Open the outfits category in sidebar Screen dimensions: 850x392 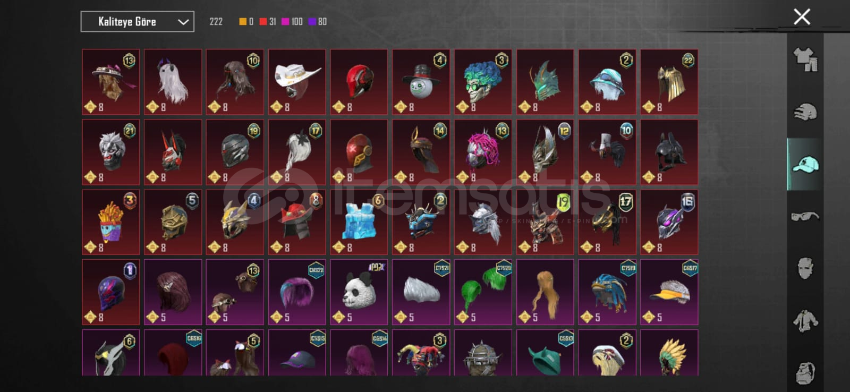pyautogui.click(x=805, y=59)
